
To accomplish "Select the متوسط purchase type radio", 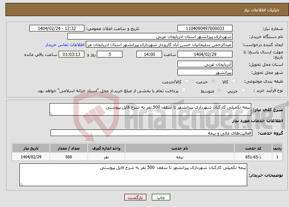I will tap(219, 90).
